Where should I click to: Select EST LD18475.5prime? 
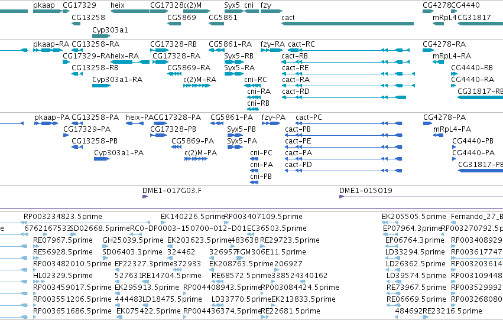[x=144, y=305]
